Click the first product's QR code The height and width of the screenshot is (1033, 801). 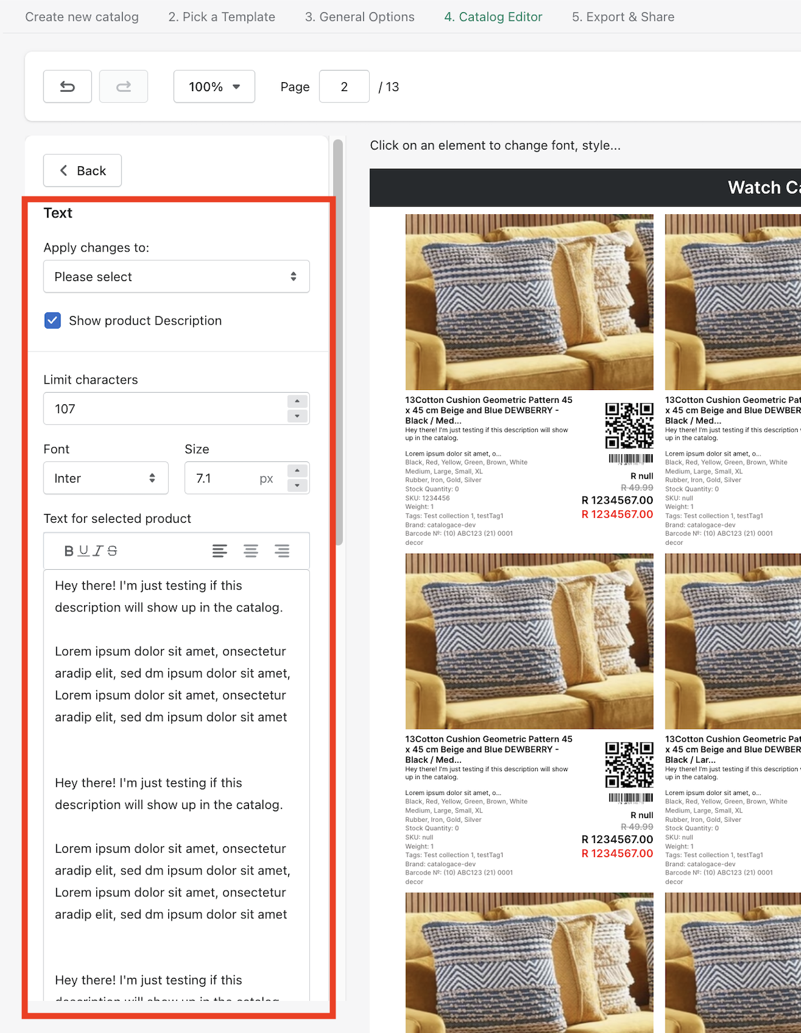coord(630,425)
